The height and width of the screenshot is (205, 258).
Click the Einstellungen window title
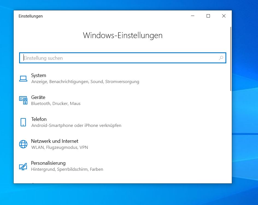(31, 16)
